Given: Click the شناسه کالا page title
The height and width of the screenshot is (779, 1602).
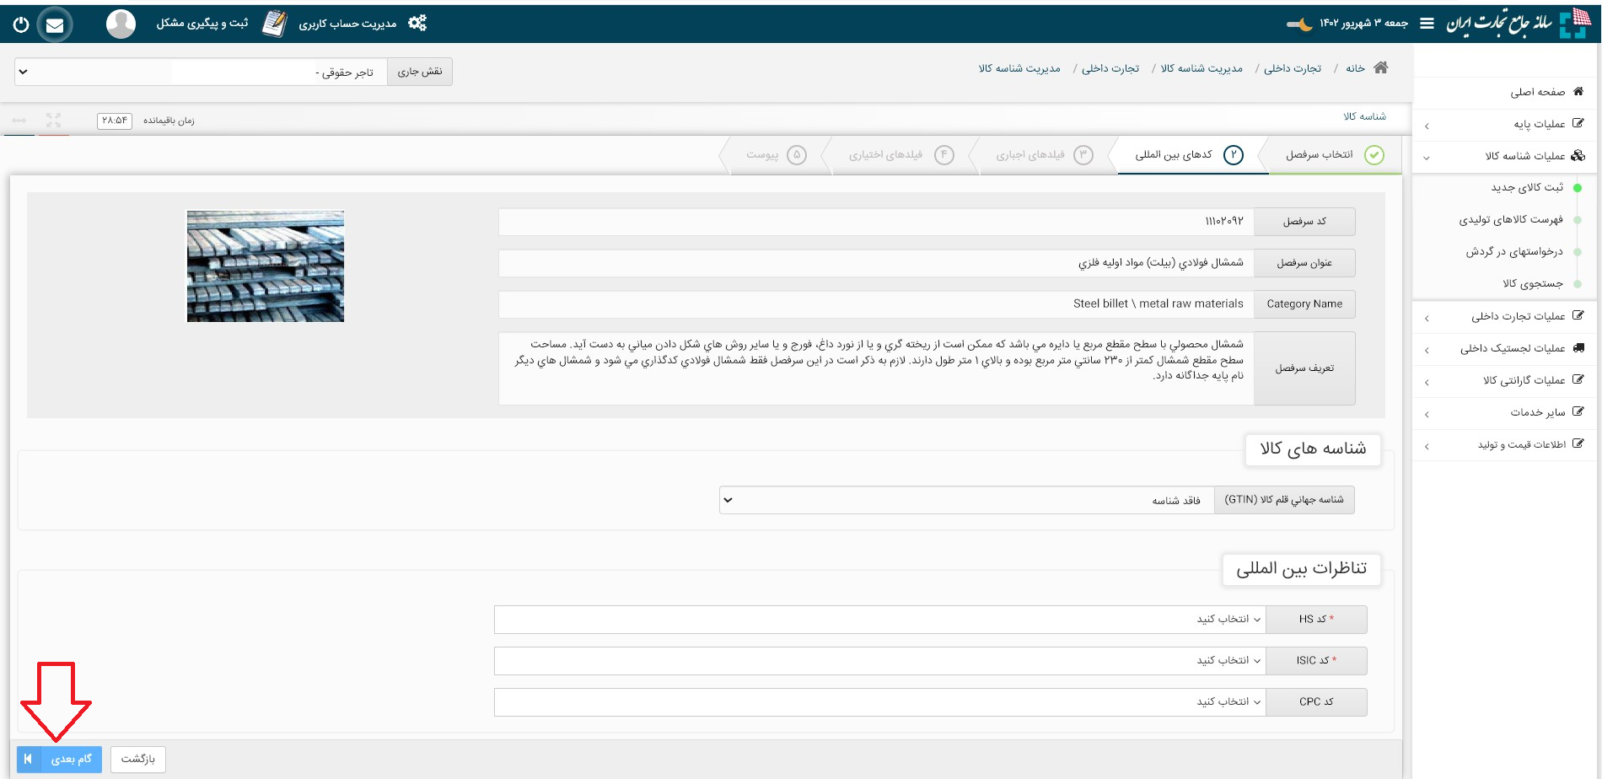Looking at the screenshot, I should [1364, 116].
